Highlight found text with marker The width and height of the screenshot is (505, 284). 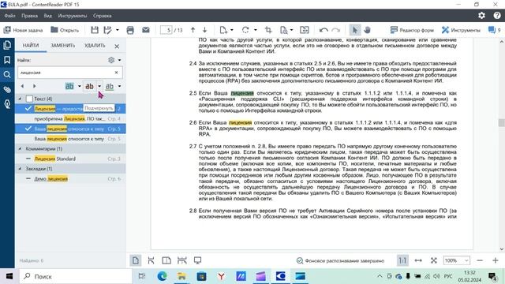[x=69, y=86]
